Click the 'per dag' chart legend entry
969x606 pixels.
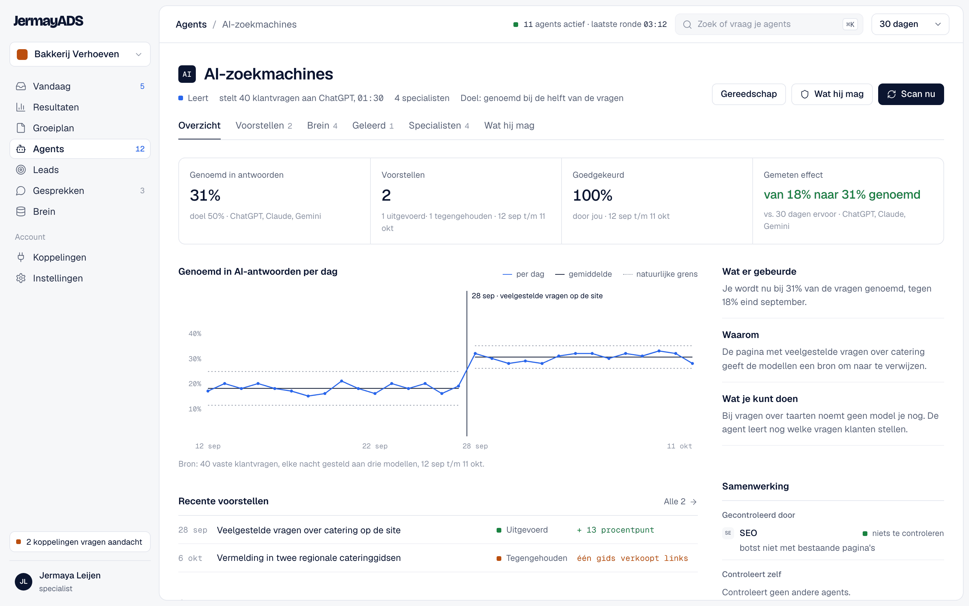point(523,274)
